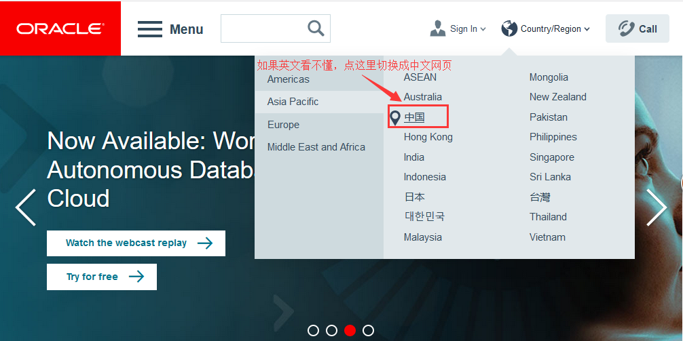The width and height of the screenshot is (683, 341).
Task: Click the location pin icon beside 中国
Action: tap(395, 117)
